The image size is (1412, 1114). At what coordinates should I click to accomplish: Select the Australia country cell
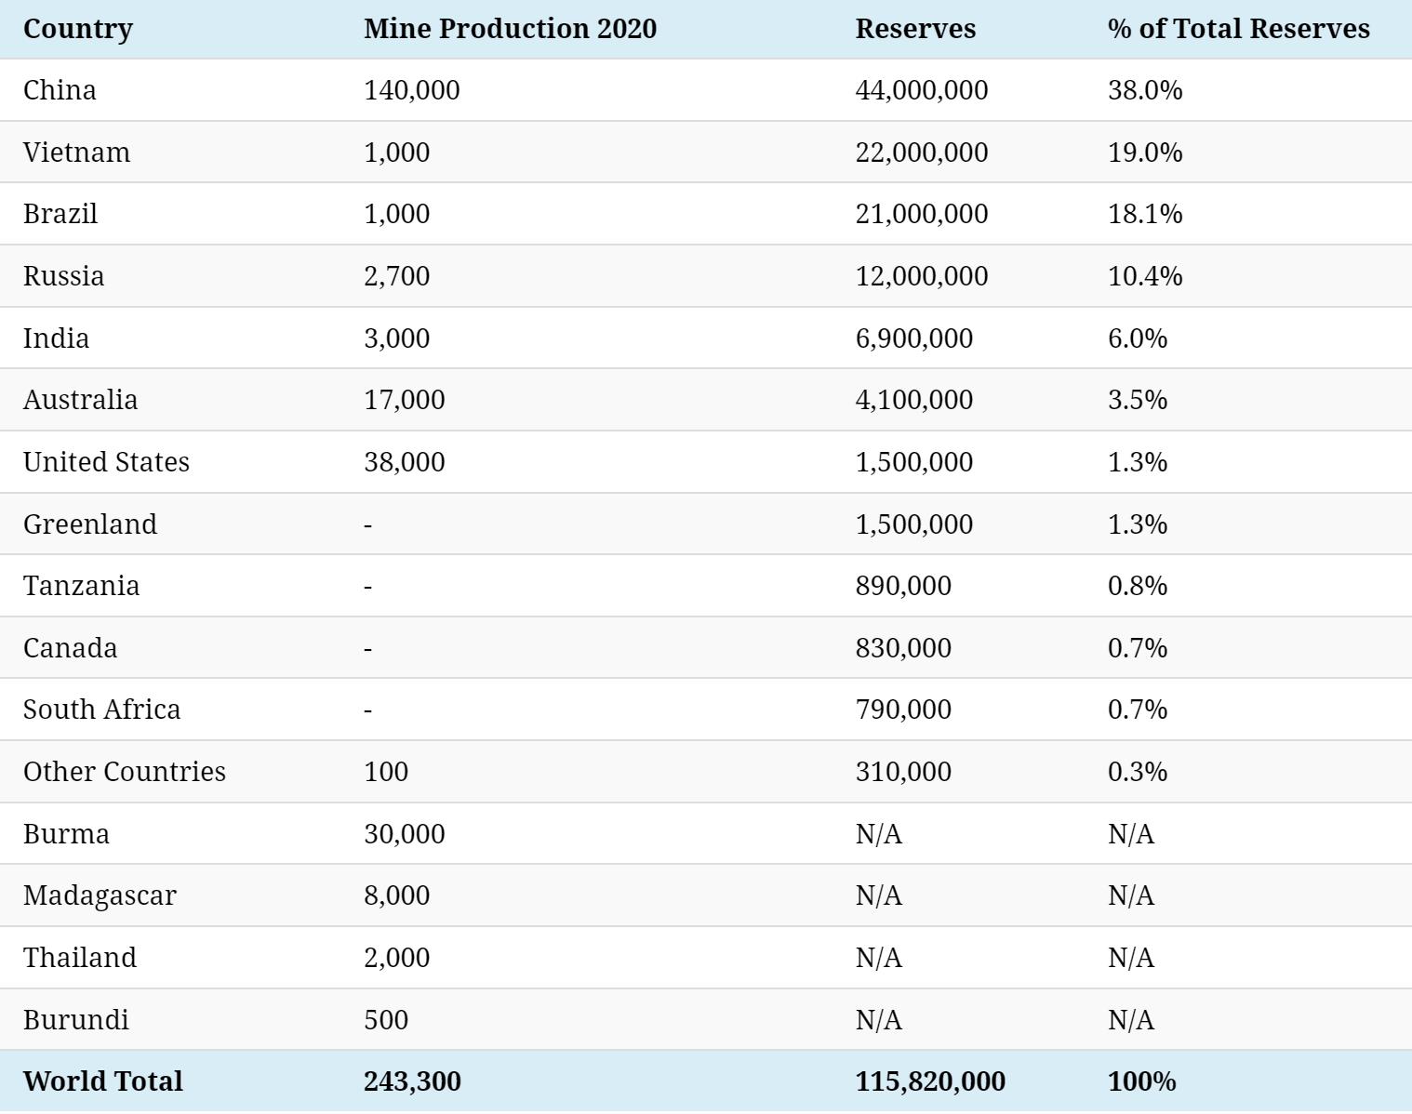[80, 400]
